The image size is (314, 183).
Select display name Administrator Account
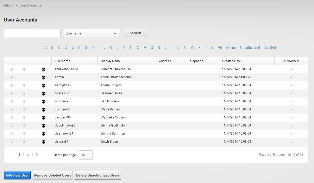tap(116, 77)
